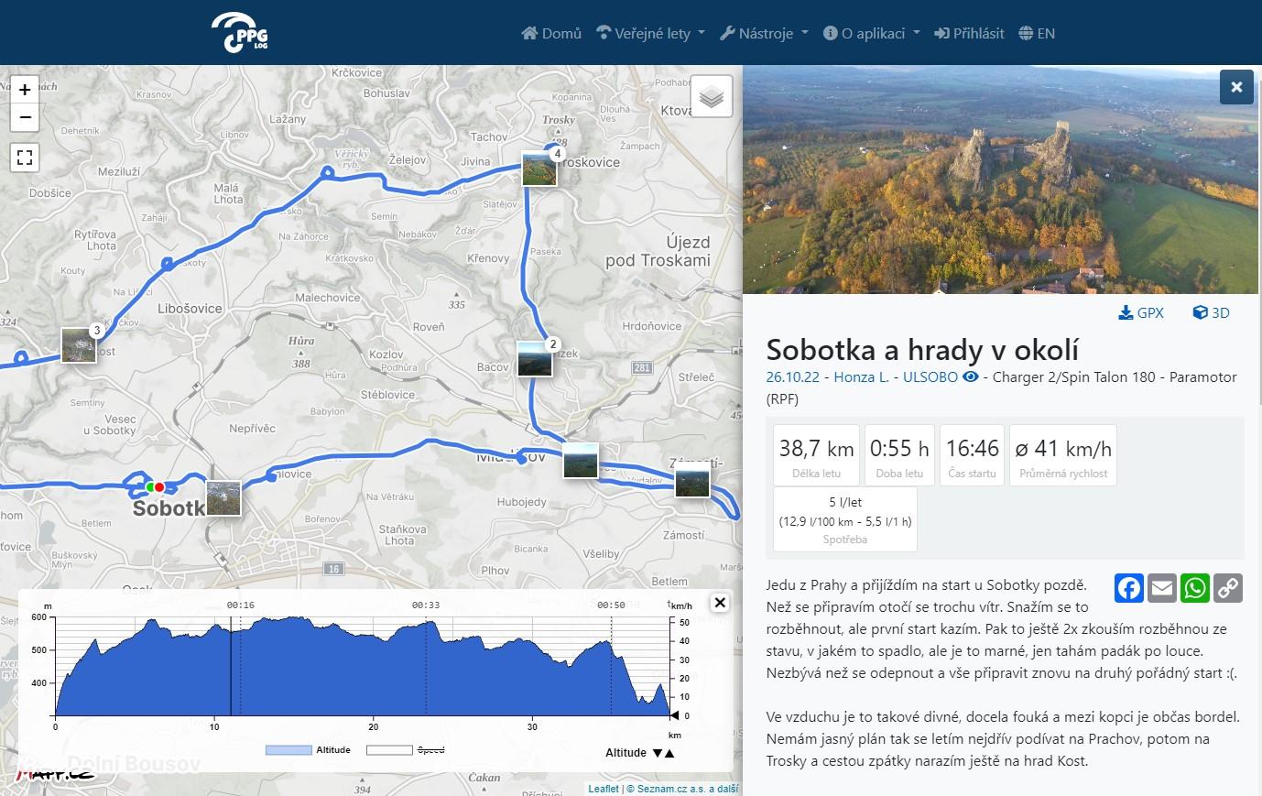
Task: Toggle fullscreen map view
Action: (x=25, y=158)
